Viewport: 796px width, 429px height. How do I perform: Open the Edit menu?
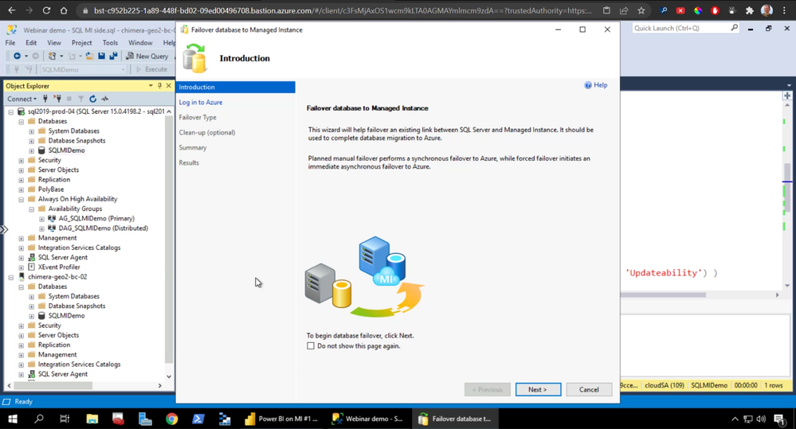click(x=31, y=43)
